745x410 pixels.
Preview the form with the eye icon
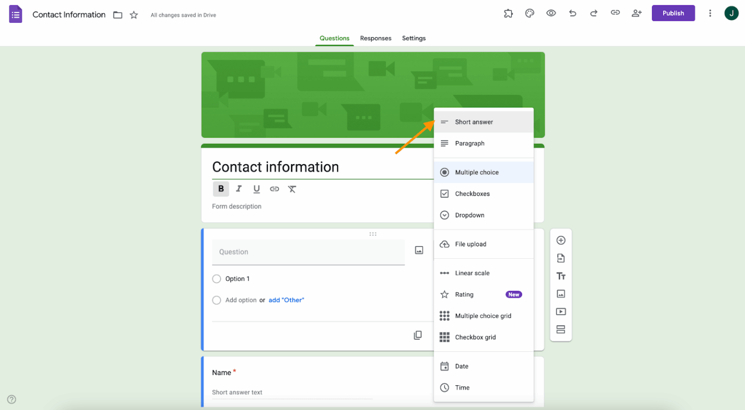(x=551, y=13)
